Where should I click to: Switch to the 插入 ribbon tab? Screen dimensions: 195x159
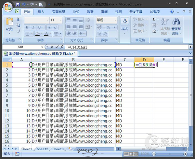(x=41, y=12)
